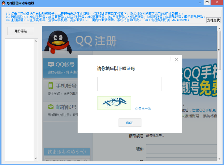Image resolution: width=224 pixels, height=165 pixels.
Task: Click the 搜索您喜欢的号码 banner
Action: (x=67, y=152)
